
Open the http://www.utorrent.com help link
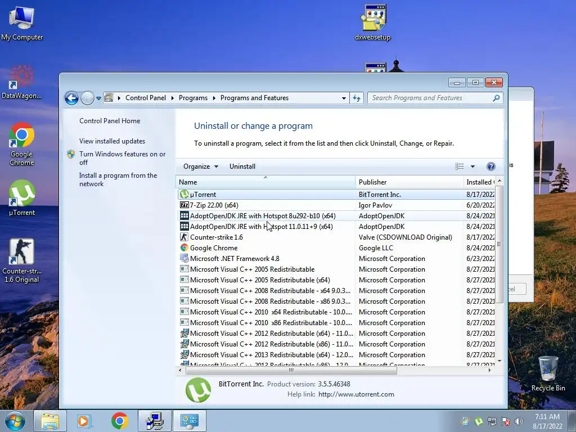point(356,394)
